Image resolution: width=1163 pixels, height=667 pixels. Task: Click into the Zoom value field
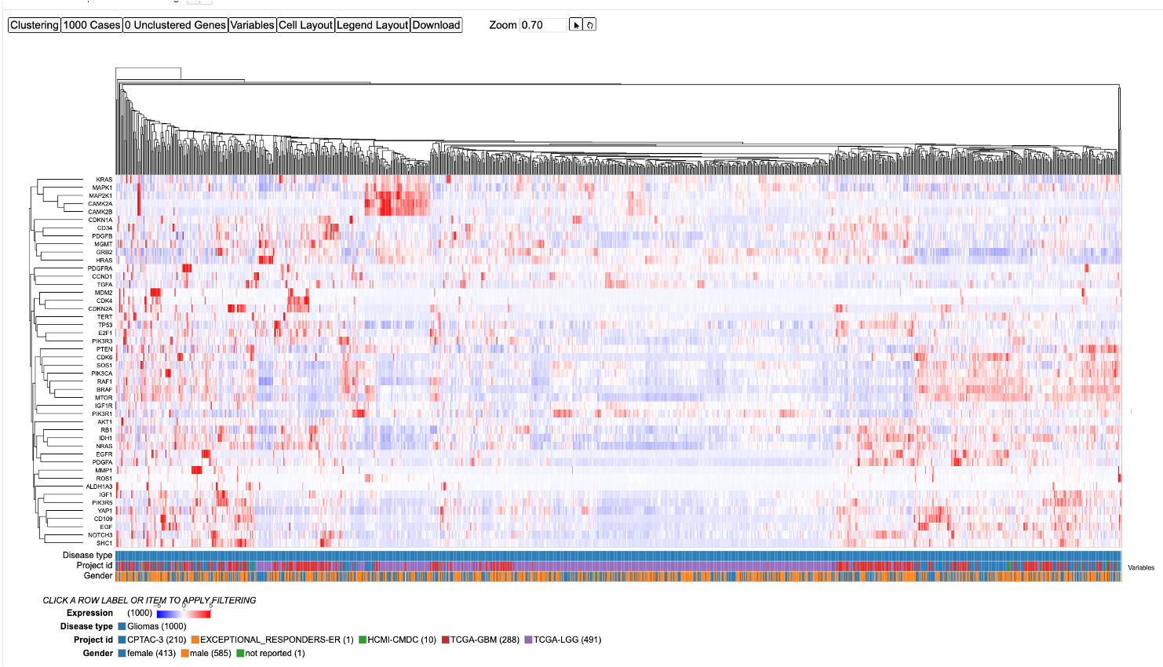(x=541, y=25)
